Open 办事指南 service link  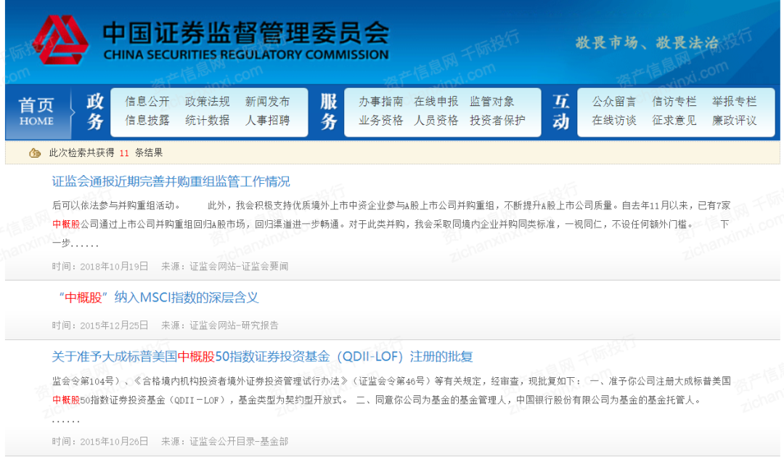point(380,102)
